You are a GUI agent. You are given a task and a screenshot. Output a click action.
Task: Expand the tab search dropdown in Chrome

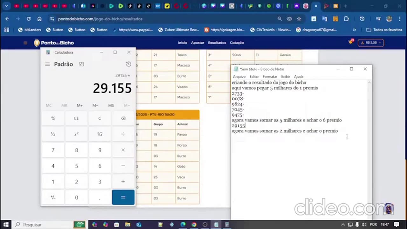coord(6,6)
